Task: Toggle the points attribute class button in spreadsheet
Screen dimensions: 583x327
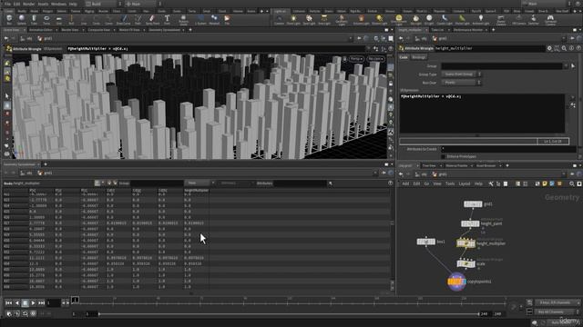Action: 97,183
